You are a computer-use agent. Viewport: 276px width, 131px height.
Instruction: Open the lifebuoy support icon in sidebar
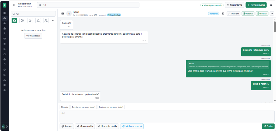(x=5, y=59)
